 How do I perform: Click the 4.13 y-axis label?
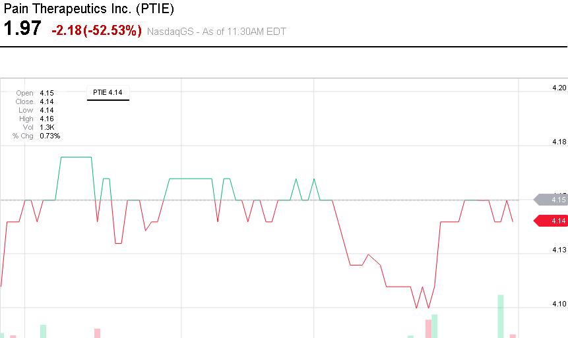[559, 250]
